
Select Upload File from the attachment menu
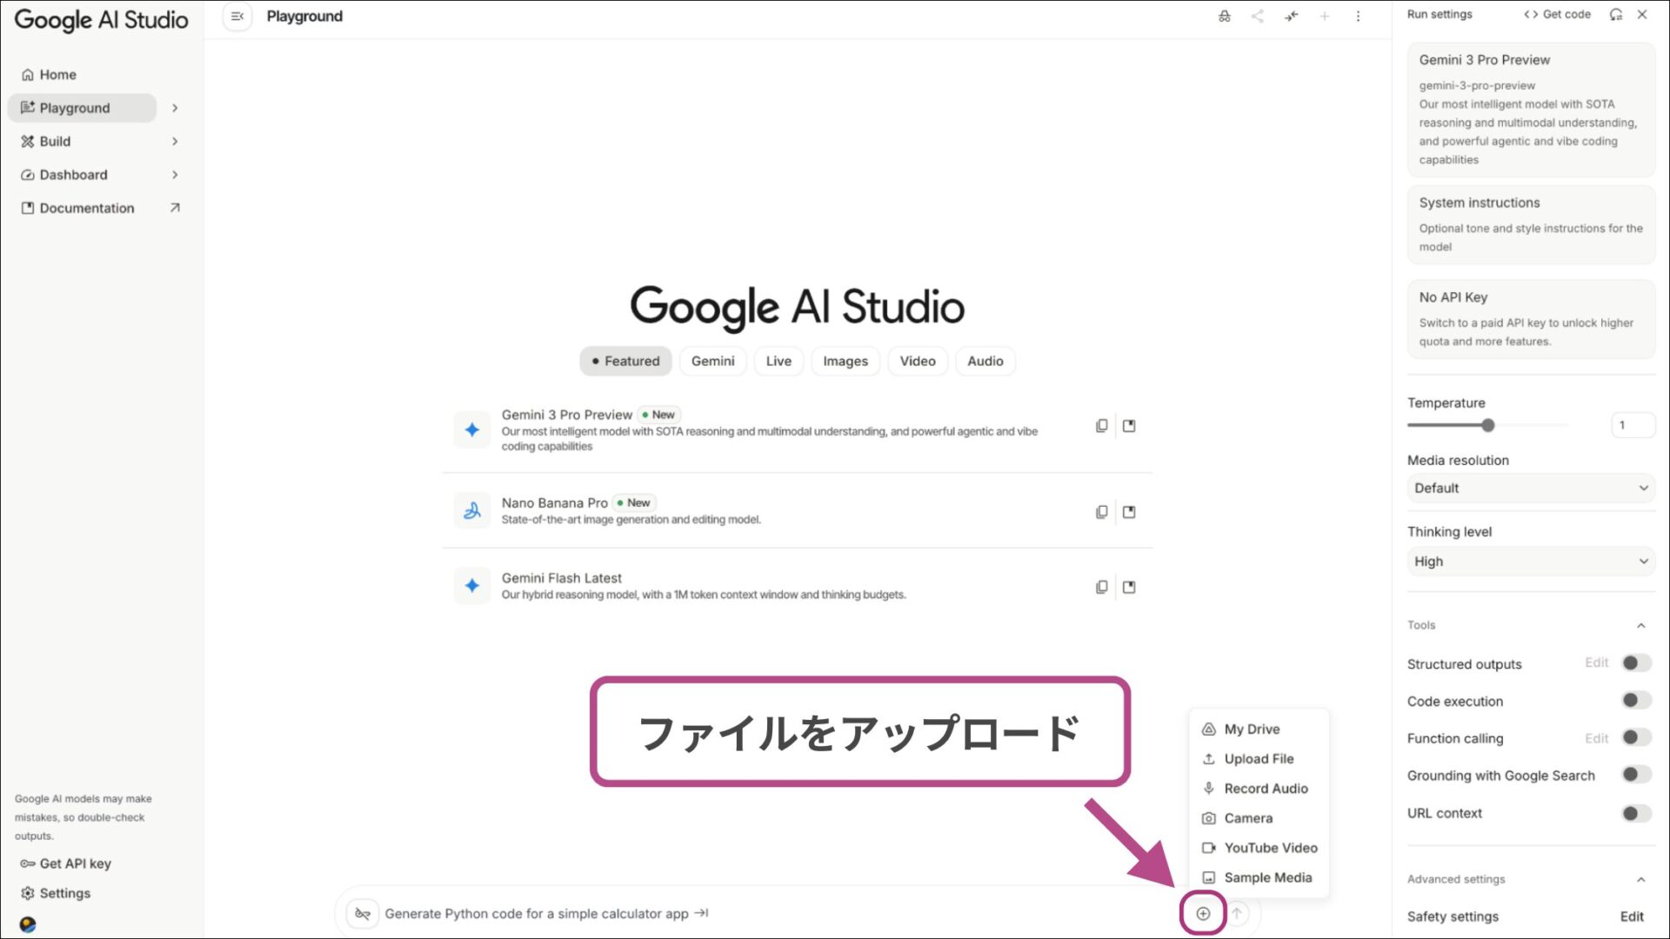pyautogui.click(x=1258, y=758)
